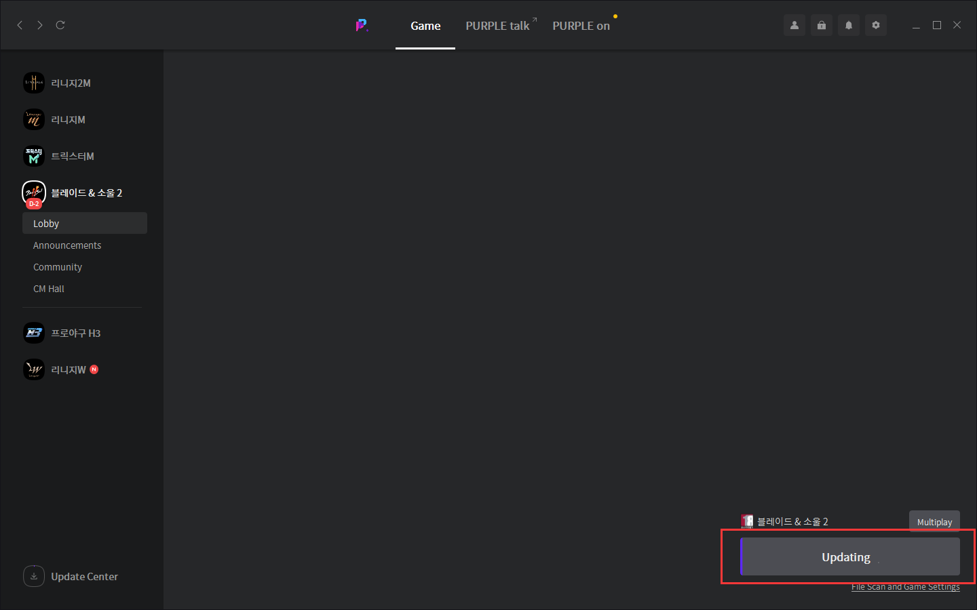Open the settings gear icon
Viewport: 977px width, 610px height.
[x=876, y=25]
